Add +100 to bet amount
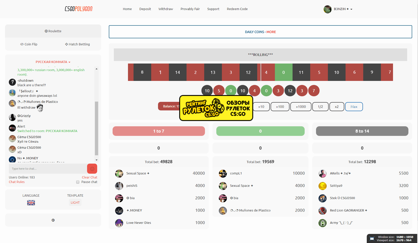Screen dimensions: 418x243 [280, 107]
